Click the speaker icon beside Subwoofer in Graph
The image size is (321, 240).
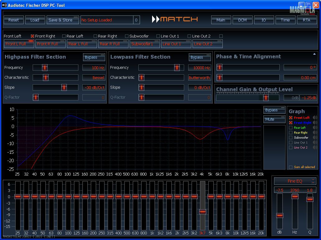tap(315, 138)
